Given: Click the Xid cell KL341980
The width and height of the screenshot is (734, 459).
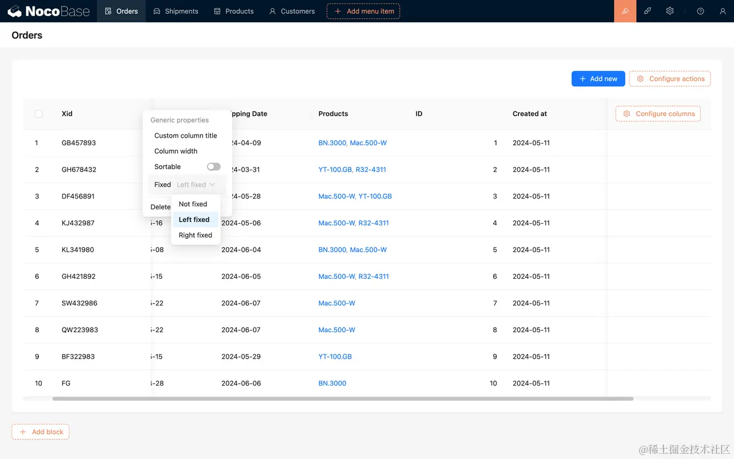Looking at the screenshot, I should (x=77, y=250).
